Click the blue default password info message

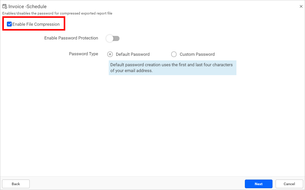[172, 67]
